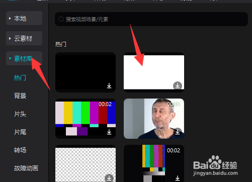This screenshot has height=182, width=252.
Task: Download the vertical glitch color bars clip
Action: (178, 178)
